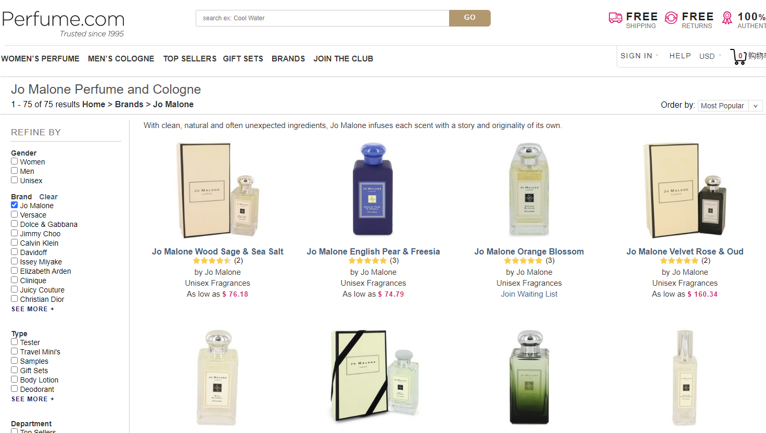Open the Women's Perfume menu
766x433 pixels.
pos(41,59)
